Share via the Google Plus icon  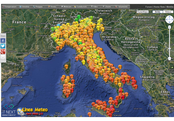coord(3,52)
